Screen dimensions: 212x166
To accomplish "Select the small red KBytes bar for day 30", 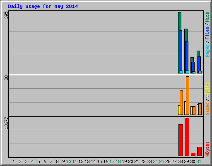I will pos(193,154).
